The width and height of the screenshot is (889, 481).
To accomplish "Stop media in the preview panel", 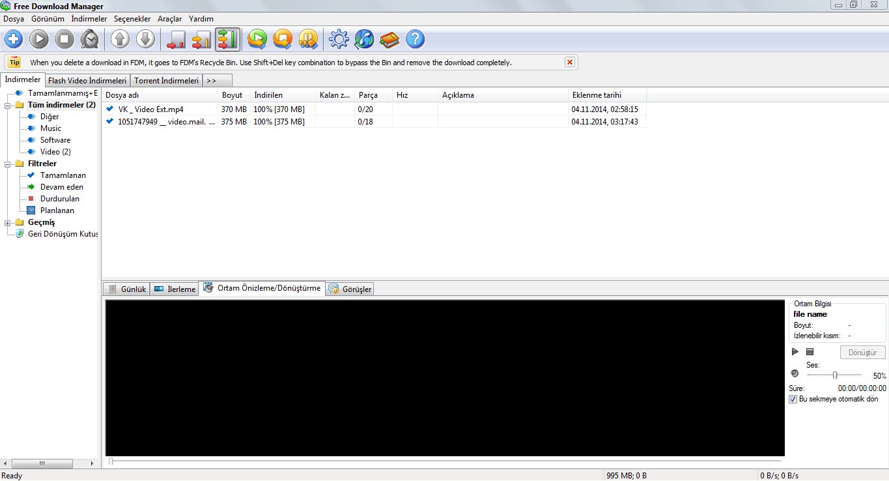I will click(x=810, y=352).
